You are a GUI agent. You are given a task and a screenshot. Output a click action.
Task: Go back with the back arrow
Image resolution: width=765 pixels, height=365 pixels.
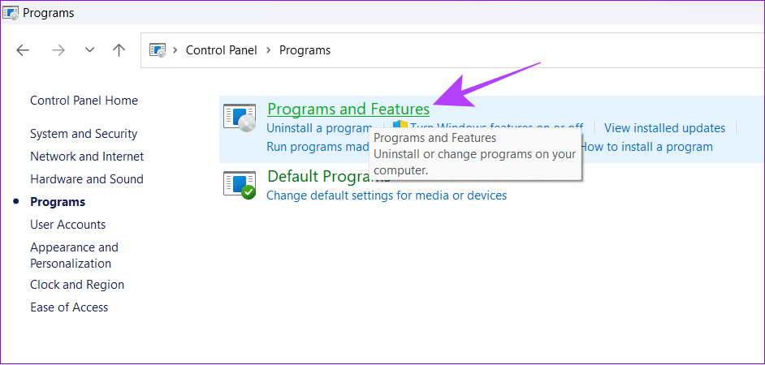coord(23,50)
